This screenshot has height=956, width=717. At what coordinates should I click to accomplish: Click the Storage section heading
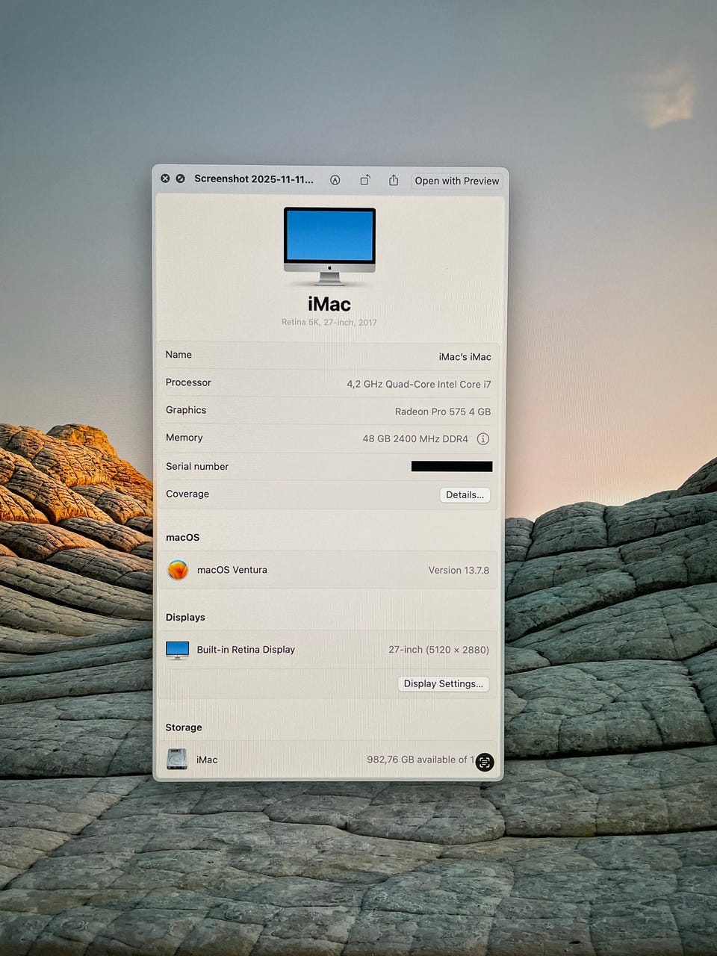pyautogui.click(x=184, y=727)
